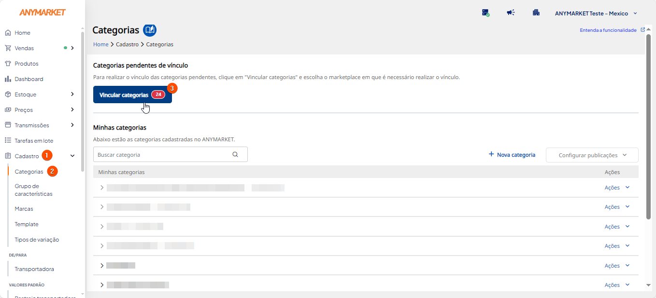Click the Home breadcrumb link
This screenshot has height=298, width=656.
pos(101,44)
